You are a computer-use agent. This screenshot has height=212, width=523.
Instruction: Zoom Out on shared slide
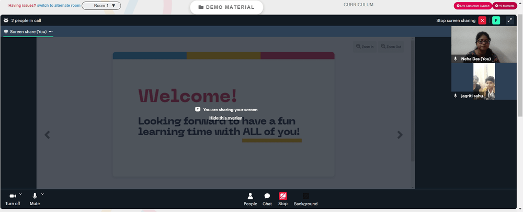(x=391, y=47)
